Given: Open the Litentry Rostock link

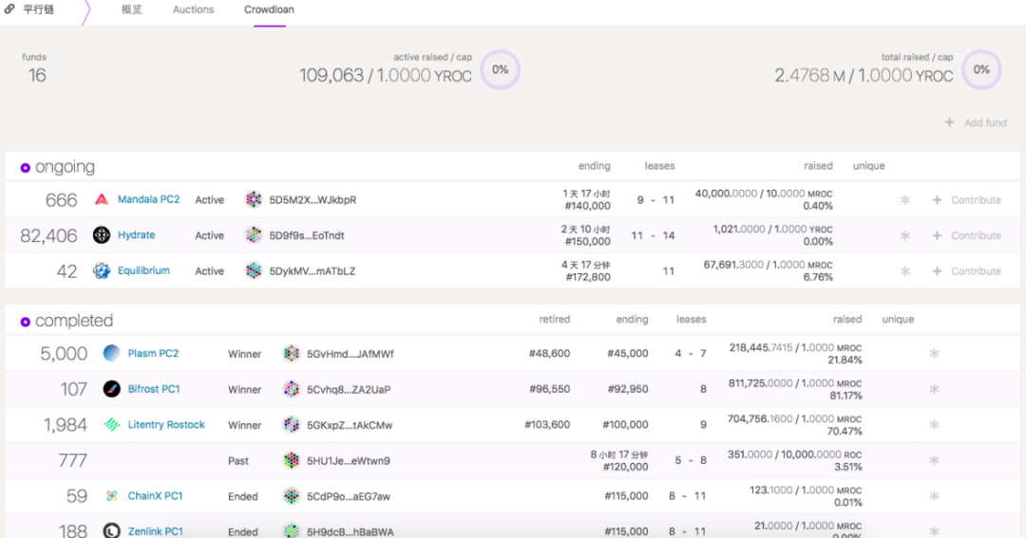Looking at the screenshot, I should pyautogui.click(x=166, y=424).
